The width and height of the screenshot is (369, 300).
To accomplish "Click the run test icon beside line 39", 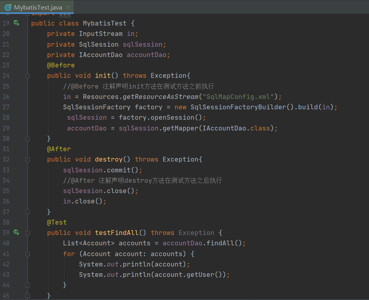I will coord(16,232).
